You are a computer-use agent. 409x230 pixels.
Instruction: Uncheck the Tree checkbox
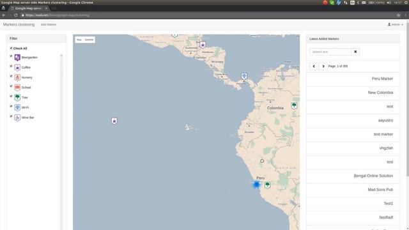click(11, 96)
